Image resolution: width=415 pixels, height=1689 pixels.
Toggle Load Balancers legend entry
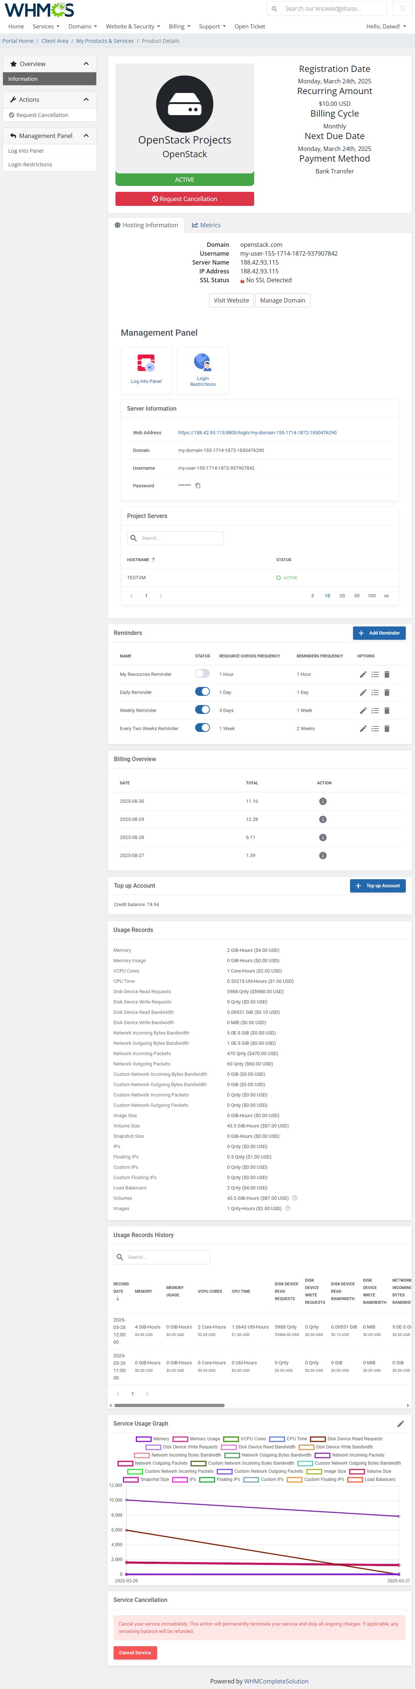coord(372,1479)
